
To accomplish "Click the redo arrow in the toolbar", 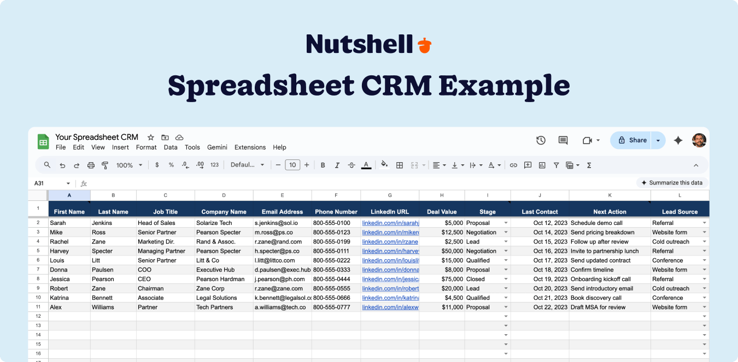I will pyautogui.click(x=77, y=165).
